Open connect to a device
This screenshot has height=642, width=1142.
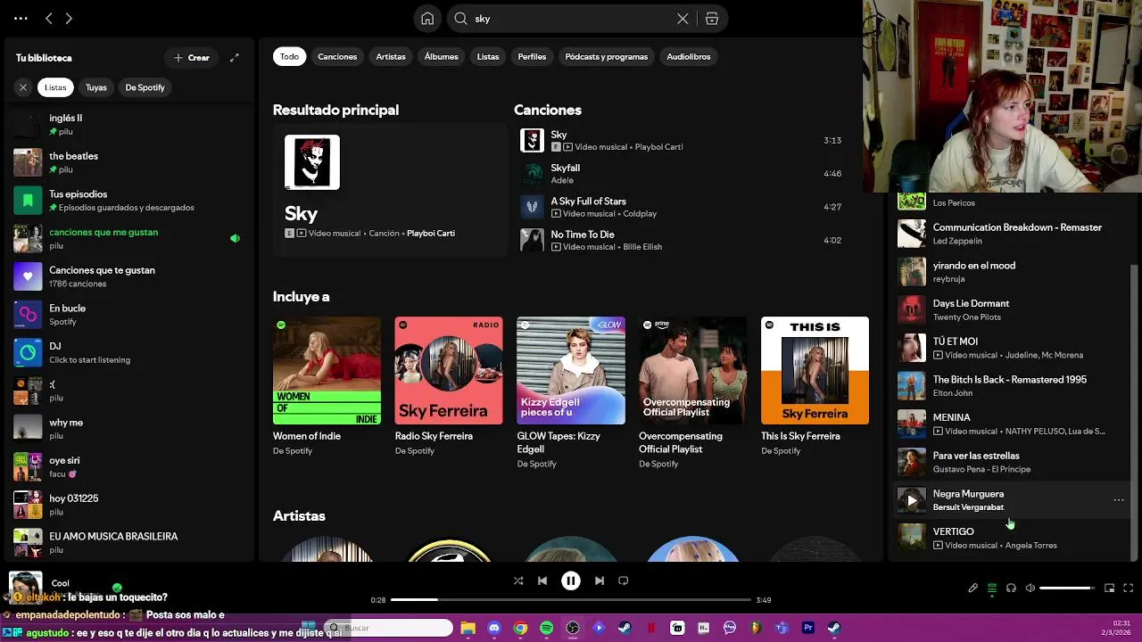(x=1011, y=588)
